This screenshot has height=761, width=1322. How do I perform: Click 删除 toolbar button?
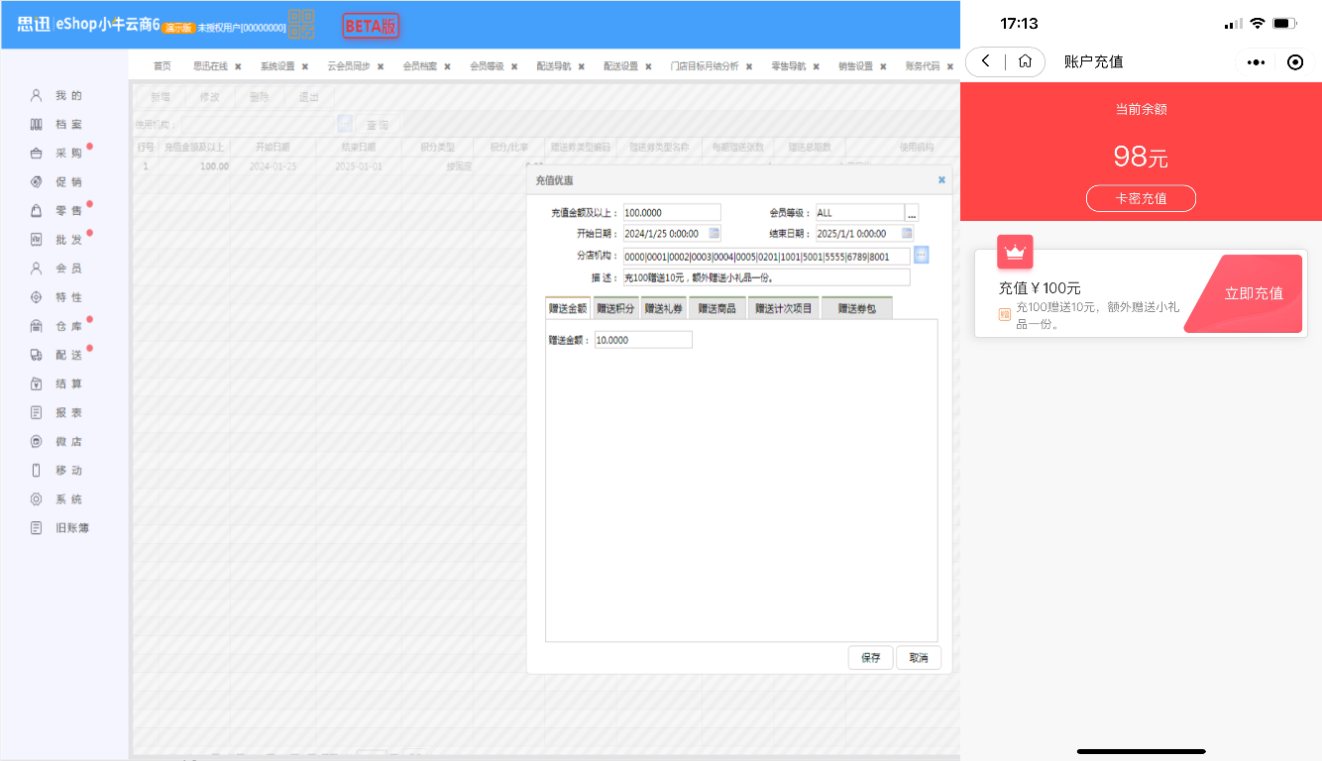pyautogui.click(x=259, y=97)
